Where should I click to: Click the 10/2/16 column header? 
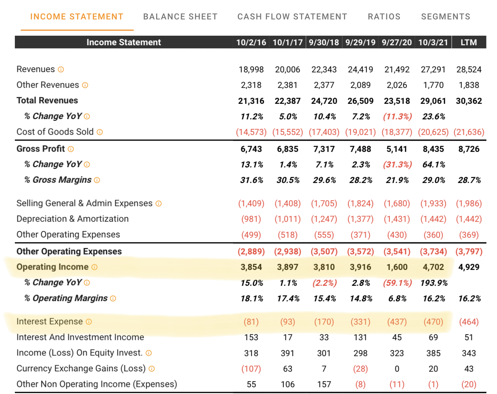(251, 42)
